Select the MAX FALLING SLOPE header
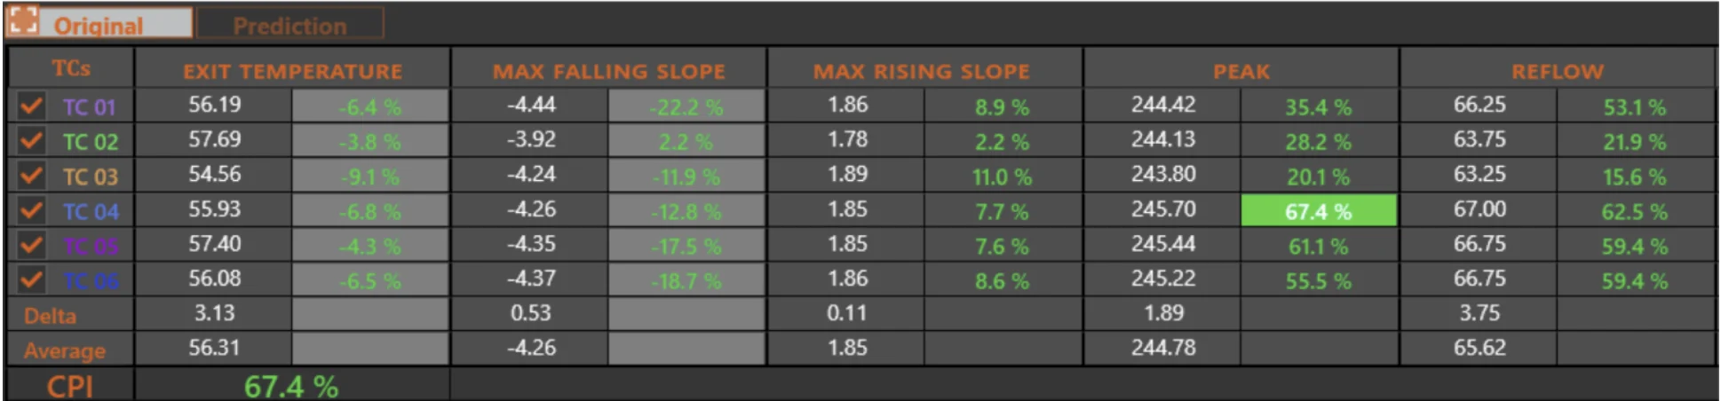Image resolution: width=1721 pixels, height=401 pixels. point(608,71)
